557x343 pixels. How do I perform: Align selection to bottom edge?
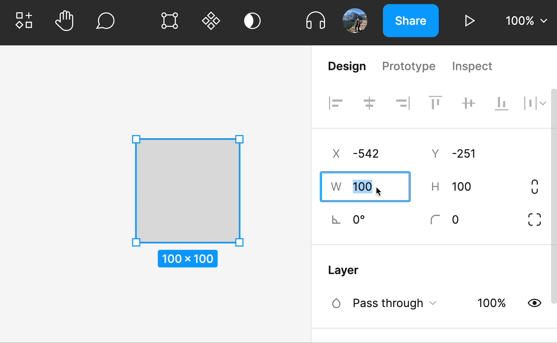pos(502,103)
